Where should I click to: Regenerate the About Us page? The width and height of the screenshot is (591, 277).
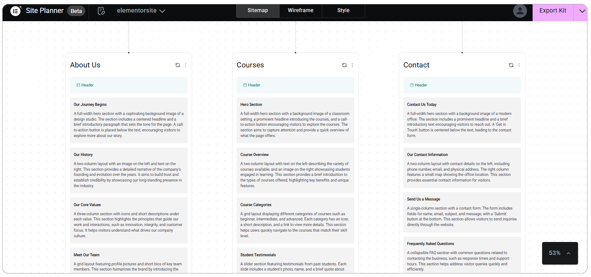tap(177, 65)
